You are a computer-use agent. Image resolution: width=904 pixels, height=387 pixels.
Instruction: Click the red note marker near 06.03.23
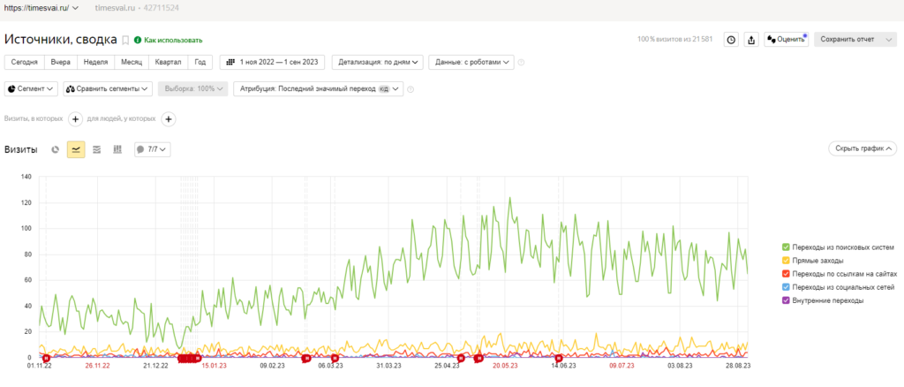(x=335, y=358)
